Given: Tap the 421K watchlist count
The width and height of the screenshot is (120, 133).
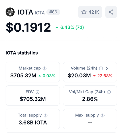Looking at the screenshot, I should (94, 12).
